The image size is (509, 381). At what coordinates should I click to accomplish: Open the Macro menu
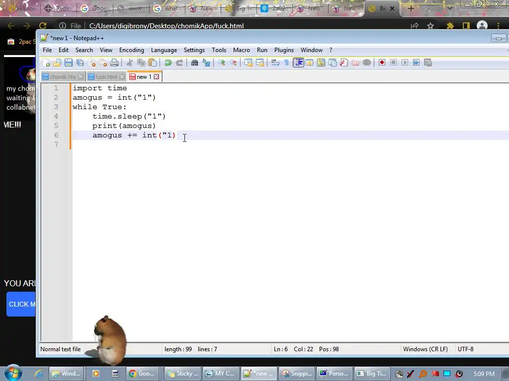coord(242,50)
